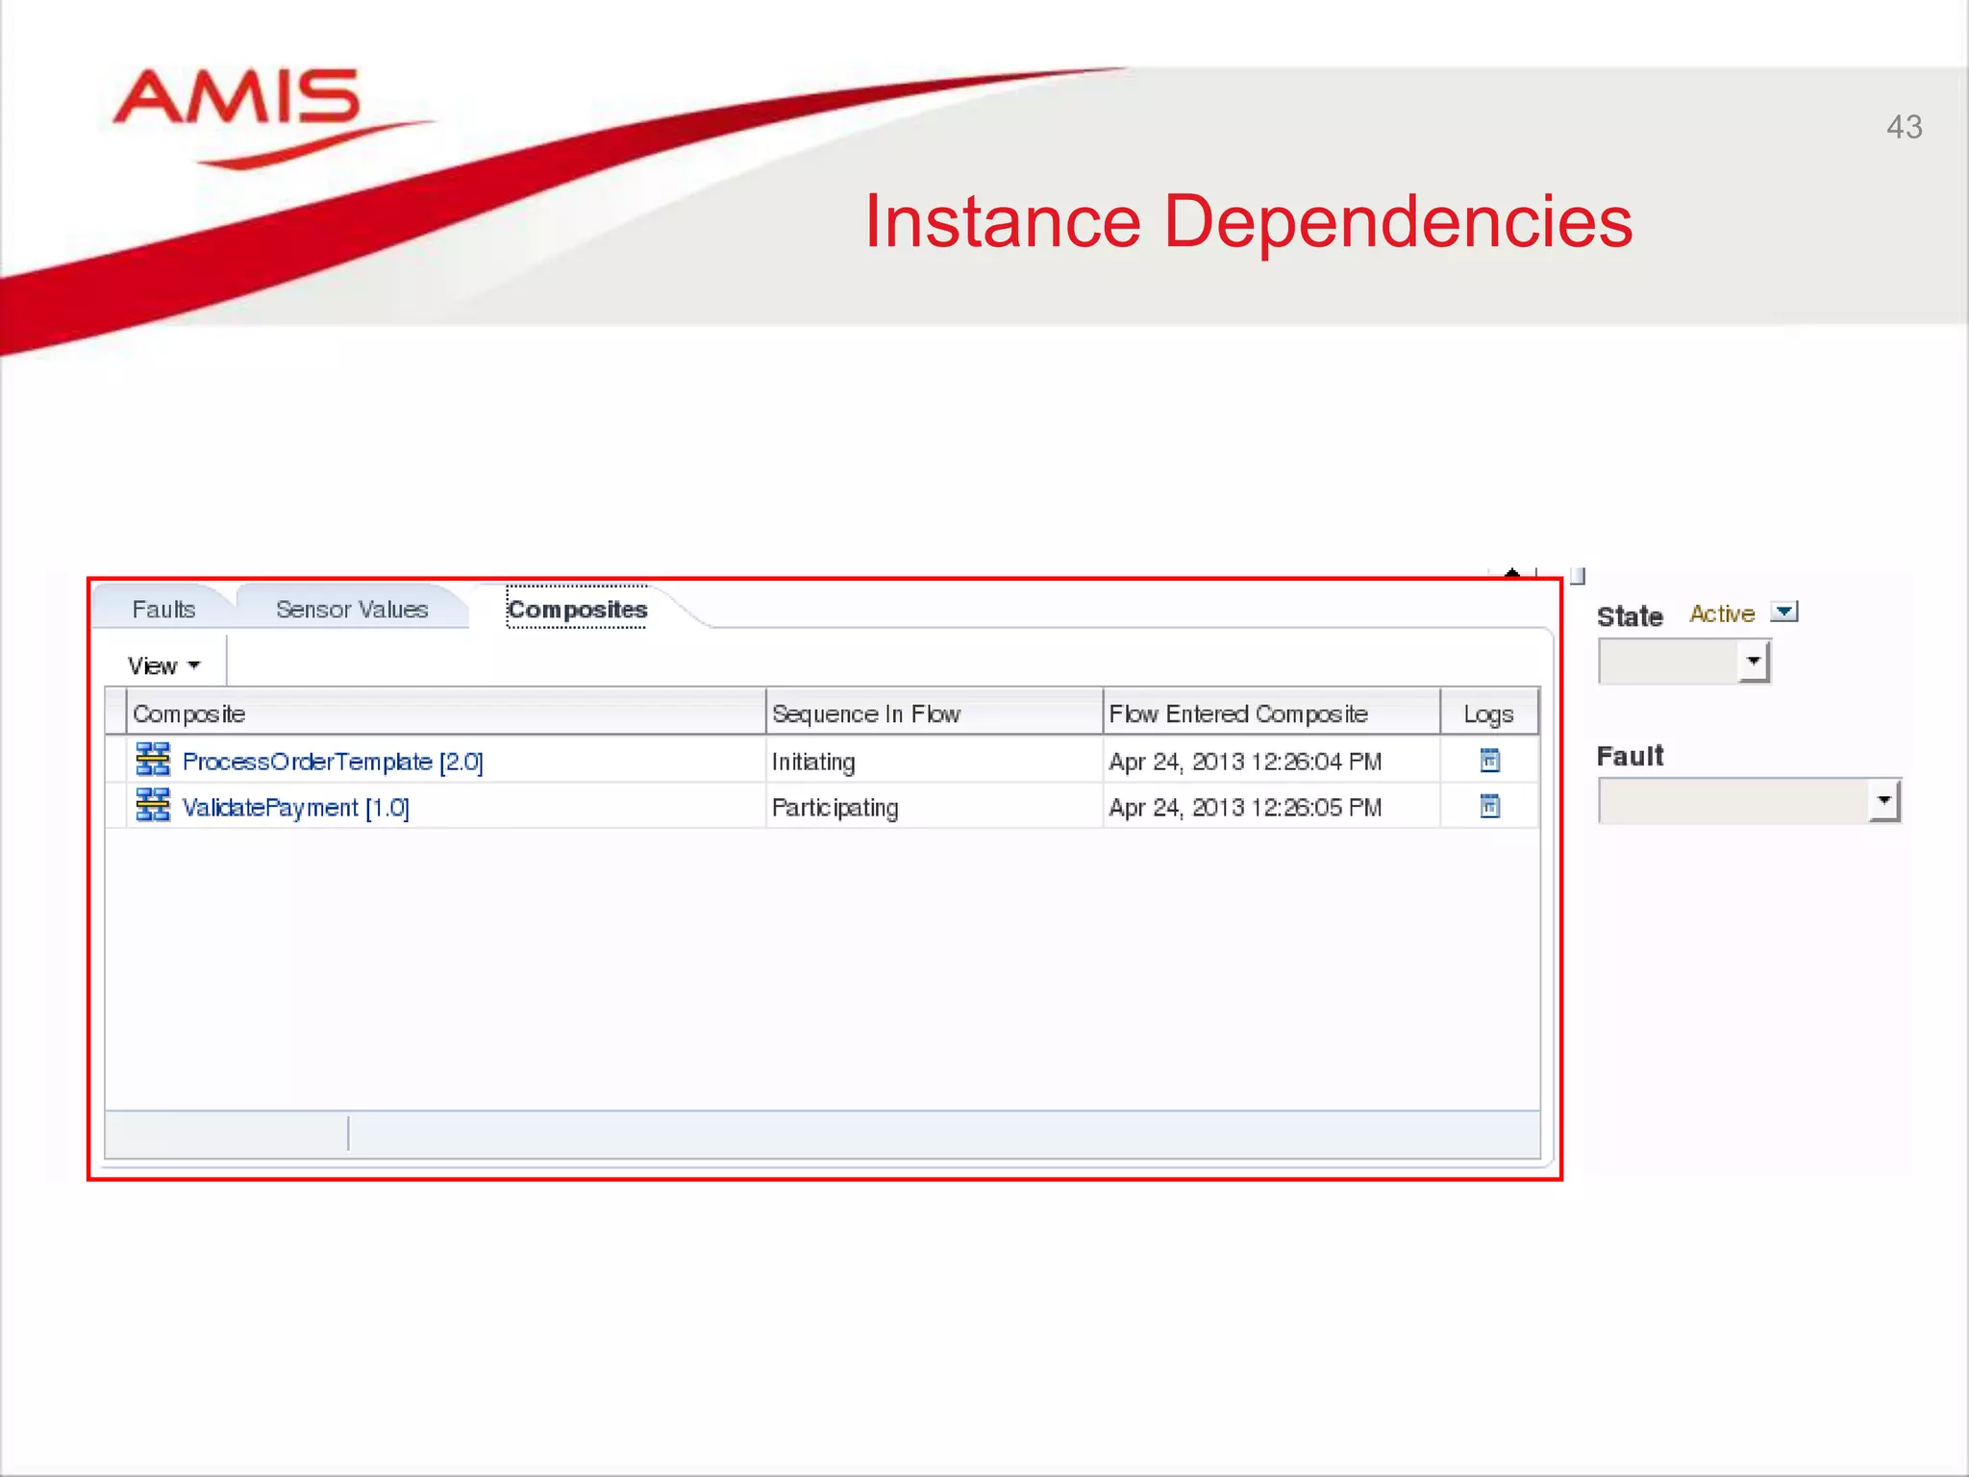Click the ProcessOrderTemplate composite icon
This screenshot has width=1969, height=1477.
[x=153, y=760]
